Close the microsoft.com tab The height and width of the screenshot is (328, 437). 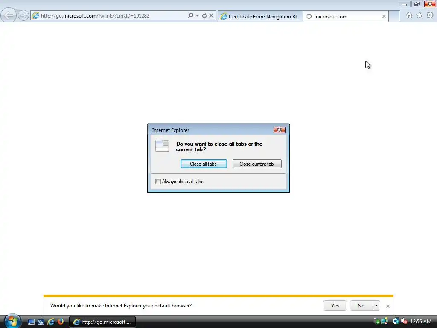[384, 17]
